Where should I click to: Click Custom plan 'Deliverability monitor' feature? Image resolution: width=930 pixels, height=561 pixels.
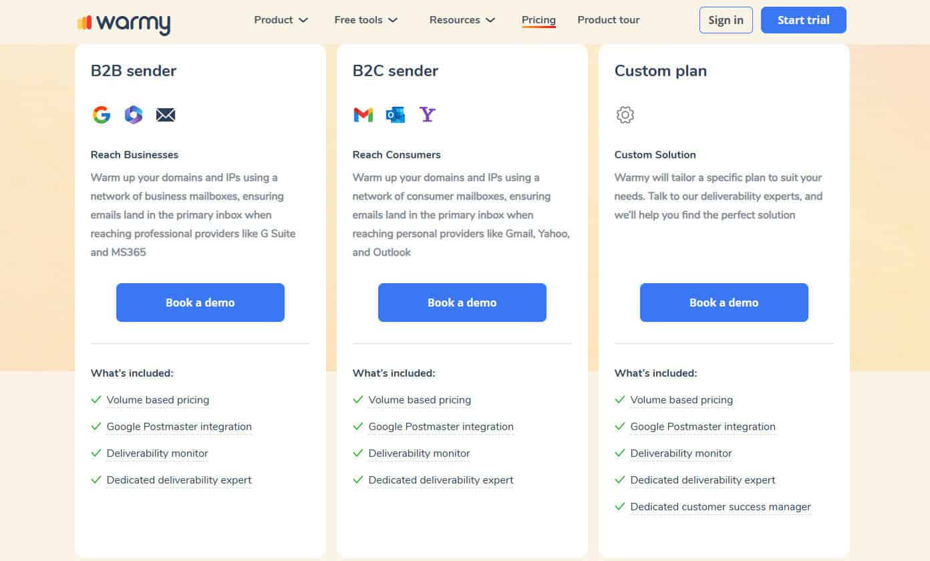(x=681, y=453)
